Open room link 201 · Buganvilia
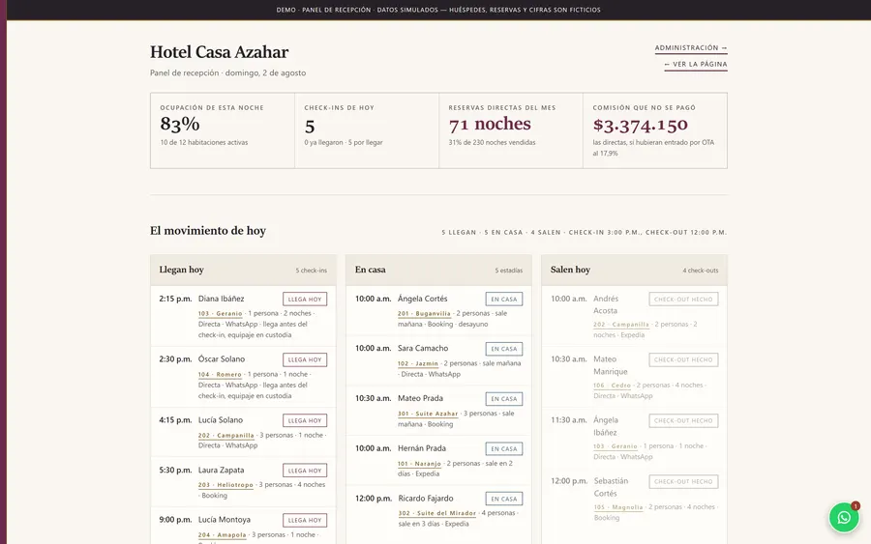The height and width of the screenshot is (544, 871). 424,314
